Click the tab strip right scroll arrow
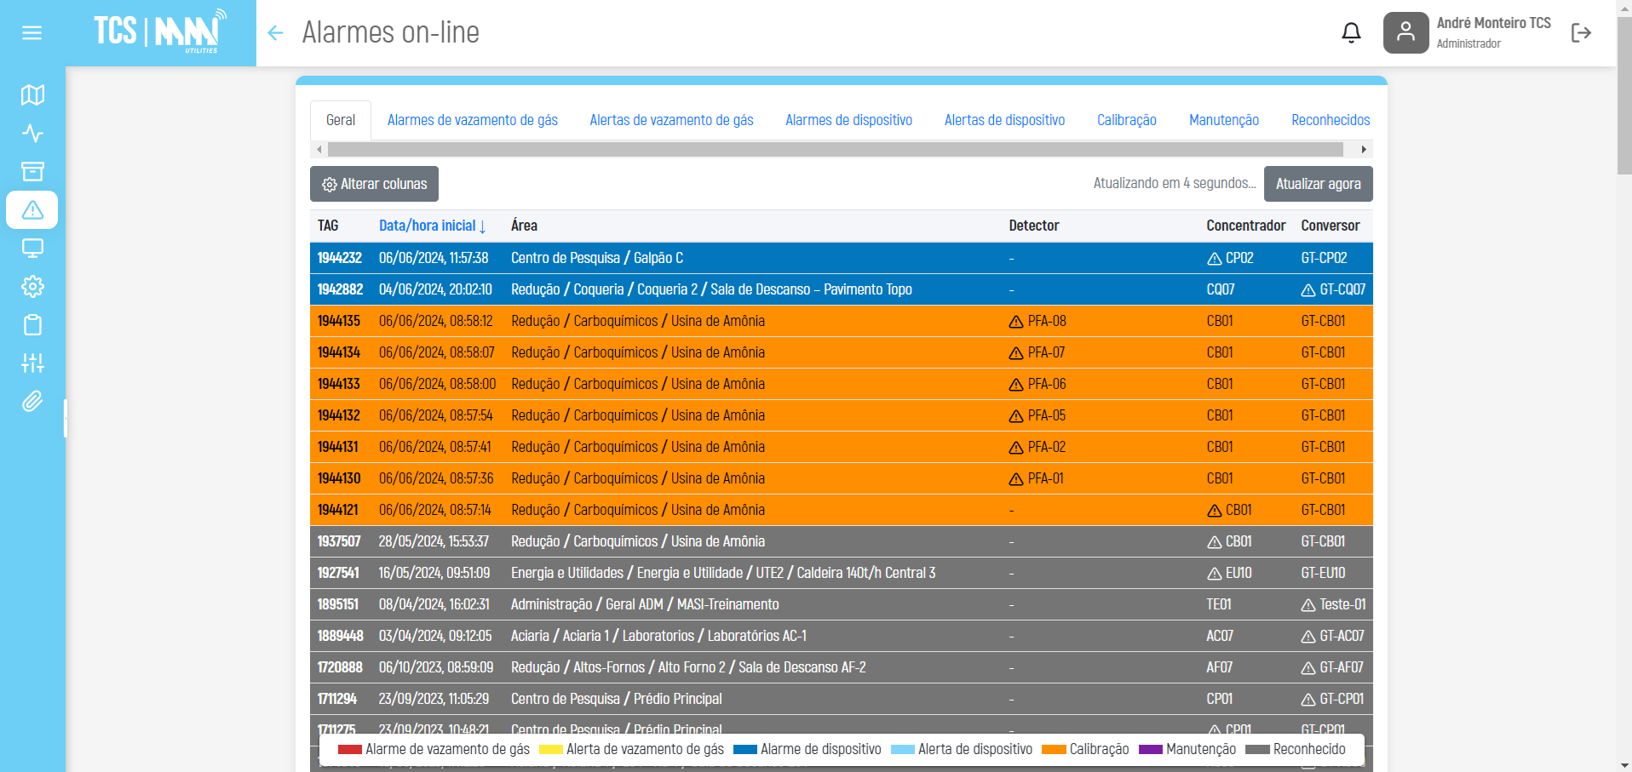This screenshot has height=772, width=1632. click(1364, 150)
